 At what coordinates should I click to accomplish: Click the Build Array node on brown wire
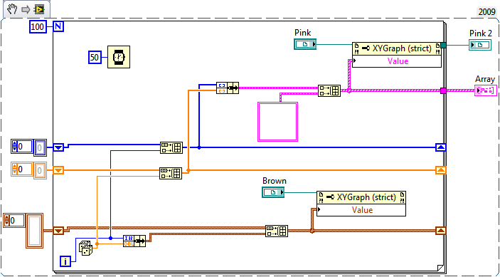277,231
